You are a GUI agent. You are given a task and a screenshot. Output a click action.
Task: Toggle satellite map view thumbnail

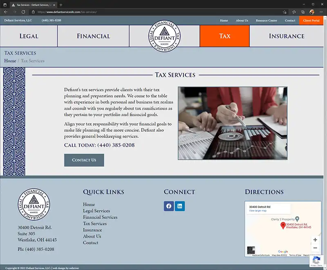pyautogui.click(x=251, y=250)
